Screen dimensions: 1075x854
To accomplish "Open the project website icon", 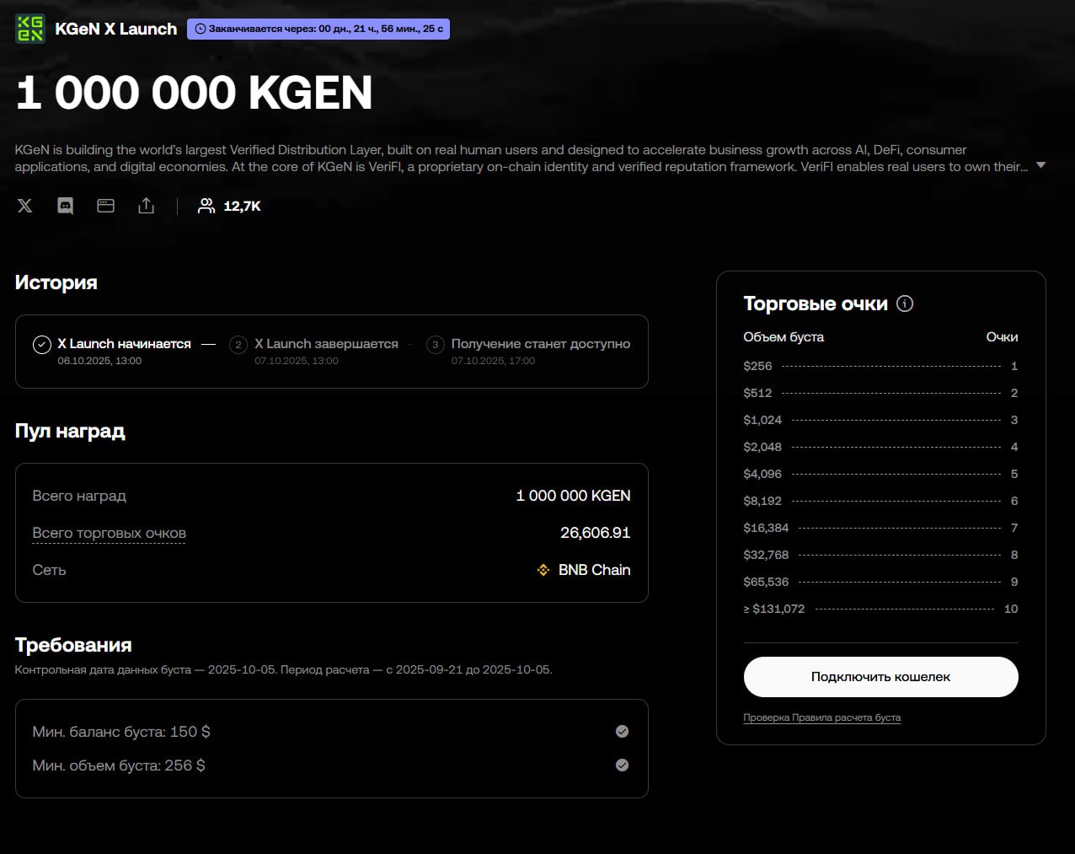I will click(105, 206).
